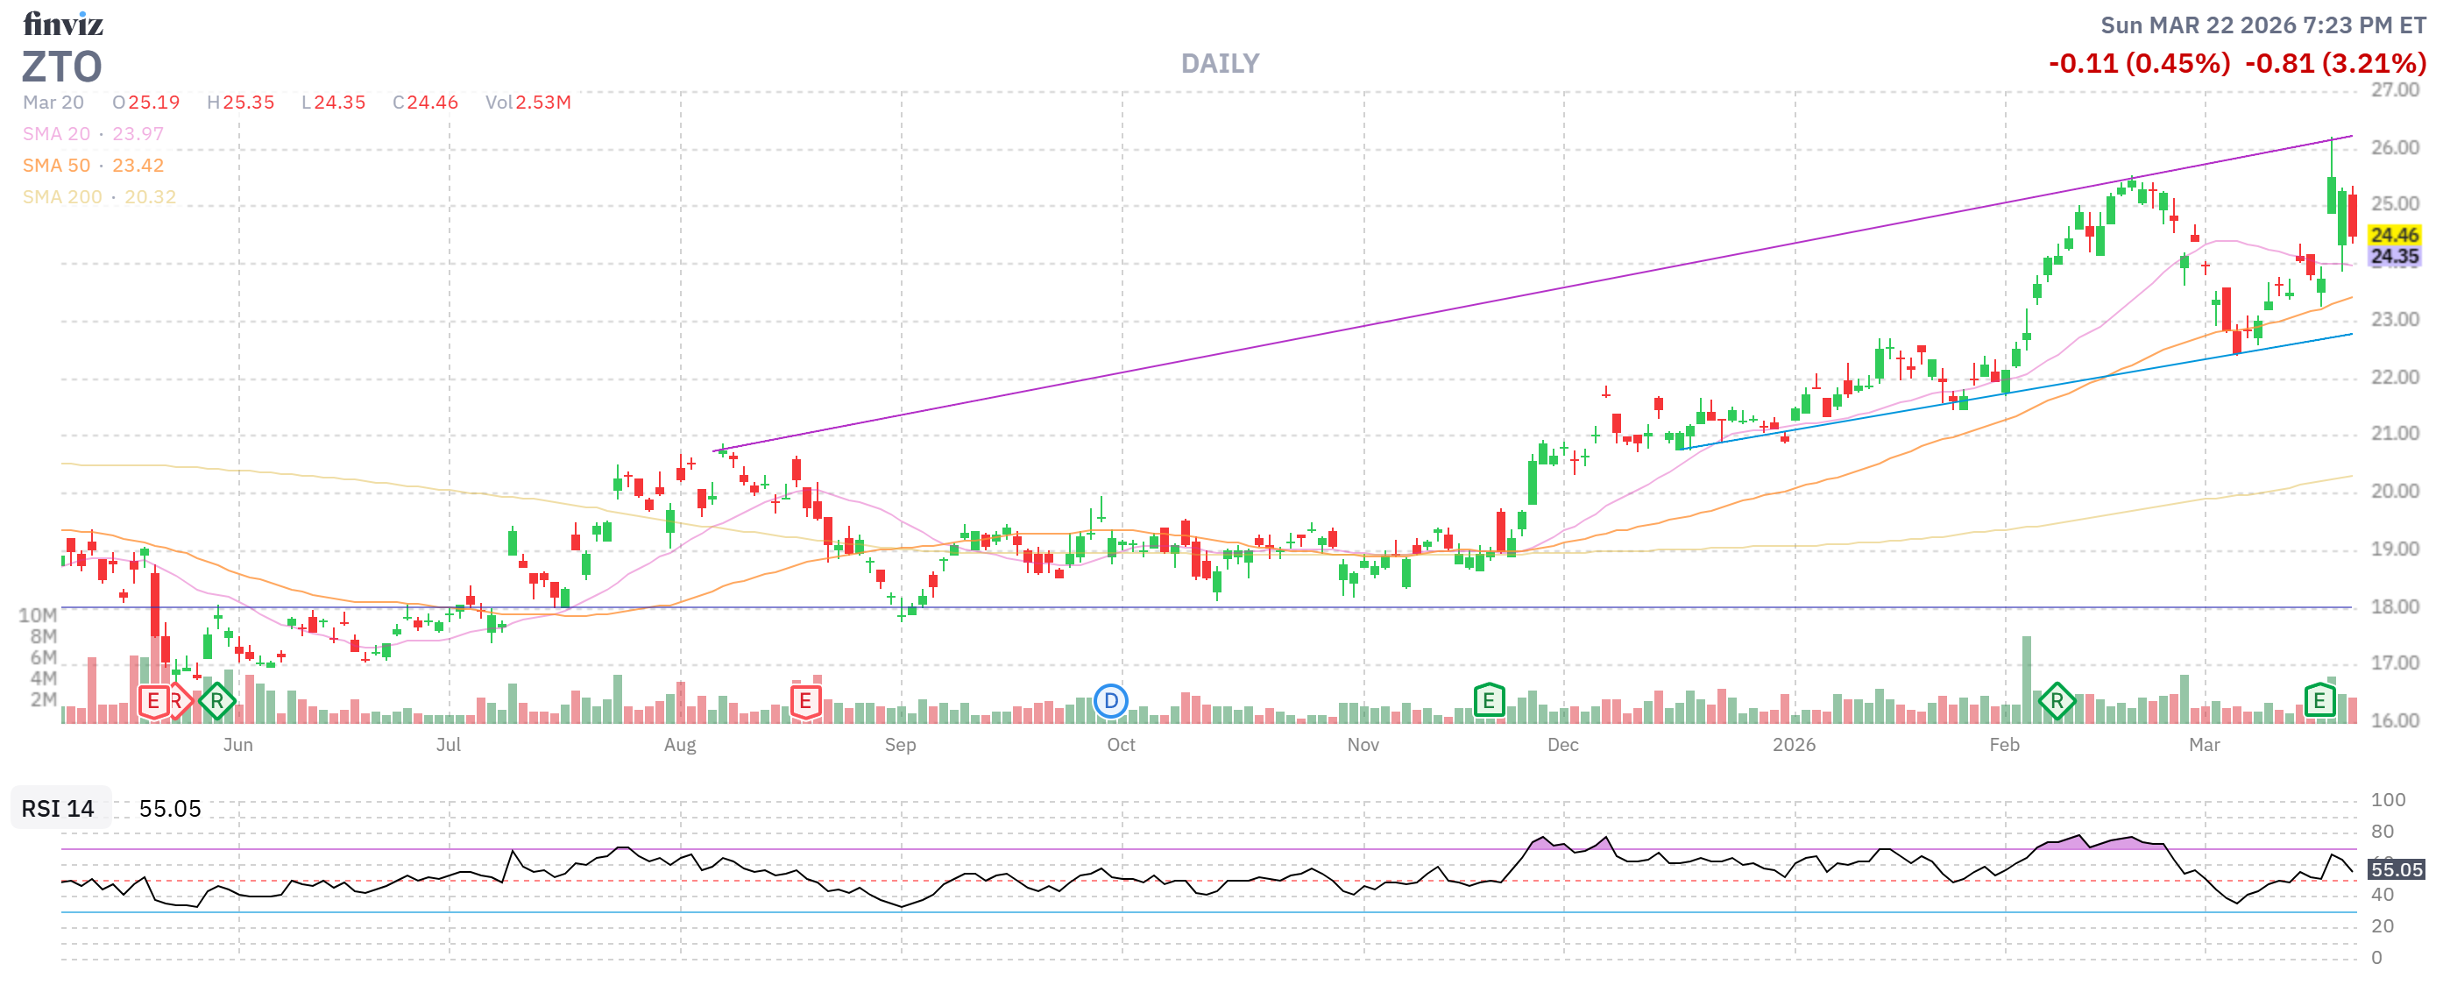Viewport: 2450px width, 985px height.
Task: Click the green E earnings marker in March
Action: pyautogui.click(x=2319, y=702)
